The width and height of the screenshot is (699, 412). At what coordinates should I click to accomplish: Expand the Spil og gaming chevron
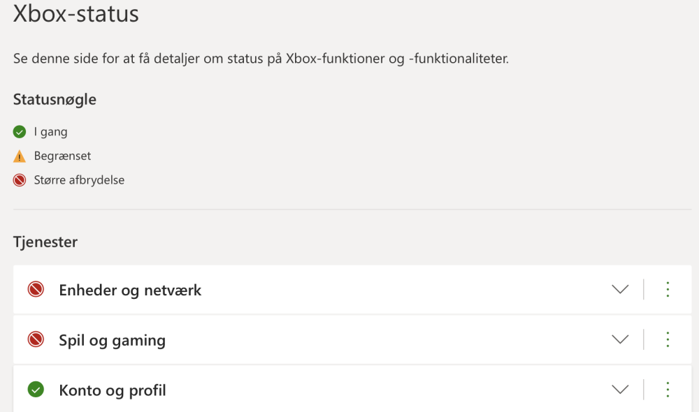click(x=620, y=339)
